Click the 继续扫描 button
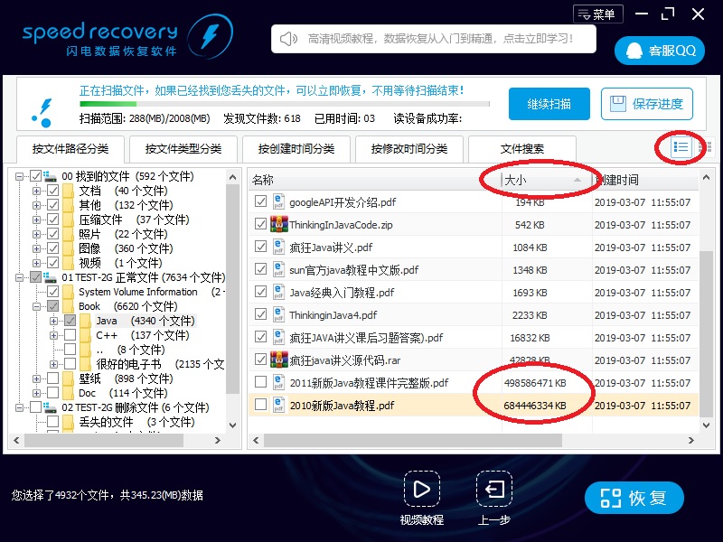723x542 pixels. click(549, 104)
